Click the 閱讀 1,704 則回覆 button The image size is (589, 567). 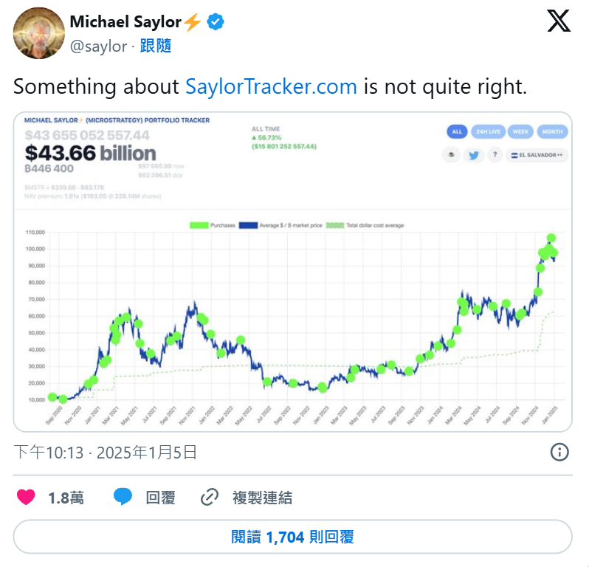tap(293, 537)
